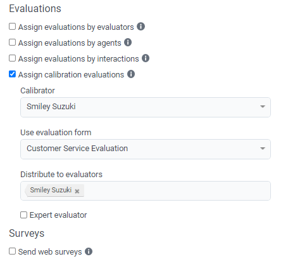This screenshot has height=280, width=288.
Task: Click Customer Service Evaluation dropdown arrow
Action: tap(263, 149)
